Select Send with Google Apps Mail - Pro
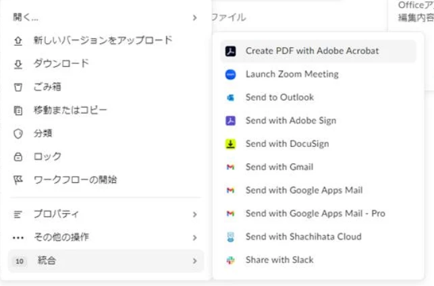This screenshot has height=286, width=434. click(319, 214)
